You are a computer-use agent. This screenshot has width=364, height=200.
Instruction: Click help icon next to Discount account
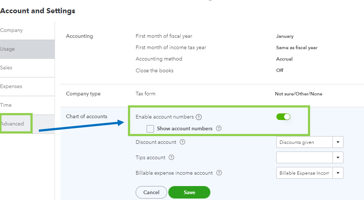point(182,142)
